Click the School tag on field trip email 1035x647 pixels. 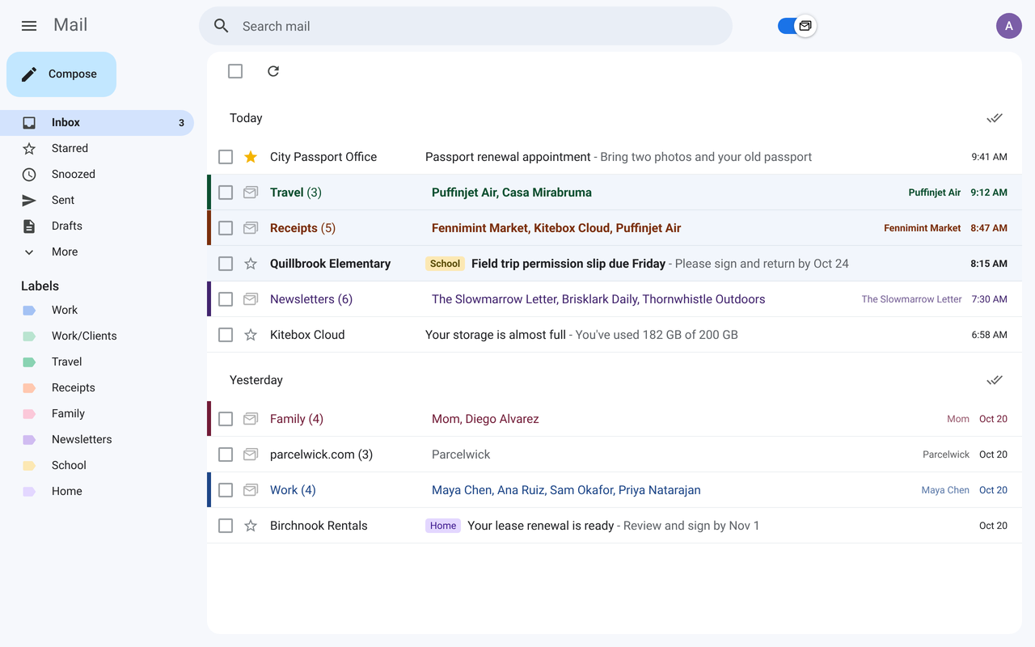[445, 264]
